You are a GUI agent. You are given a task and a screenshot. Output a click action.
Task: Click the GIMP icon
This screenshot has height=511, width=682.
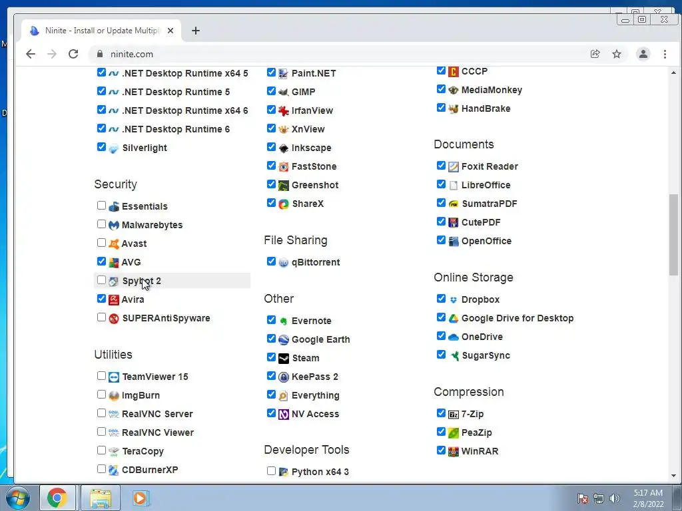tap(284, 92)
